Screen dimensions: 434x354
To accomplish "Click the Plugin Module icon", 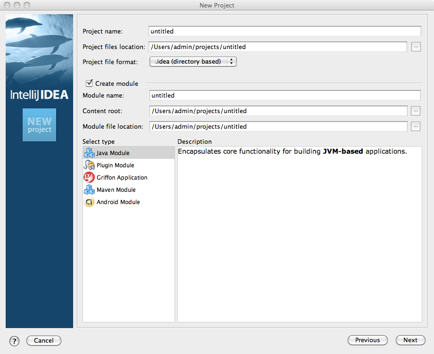I will point(89,165).
